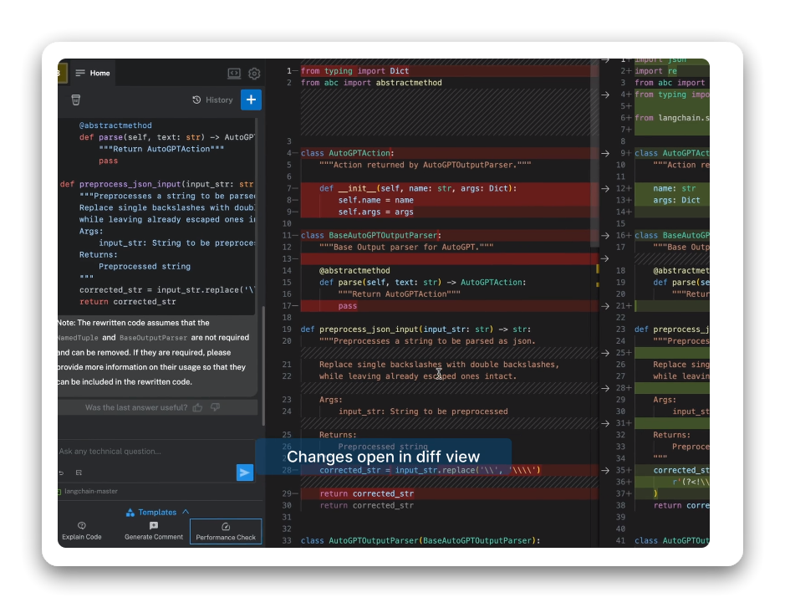This screenshot has width=785, height=608.
Task: Delete the chat with the trash icon
Action: [76, 100]
